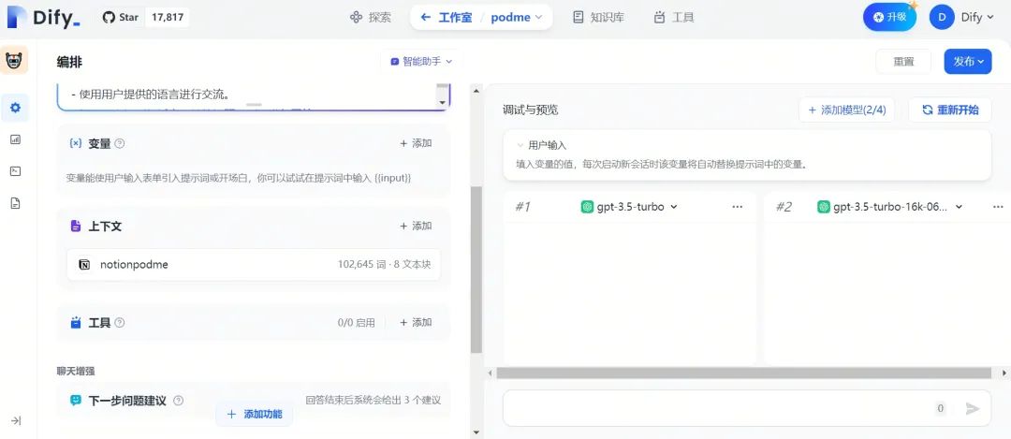Click the horizontal scrollbar left arrow

tap(490, 373)
